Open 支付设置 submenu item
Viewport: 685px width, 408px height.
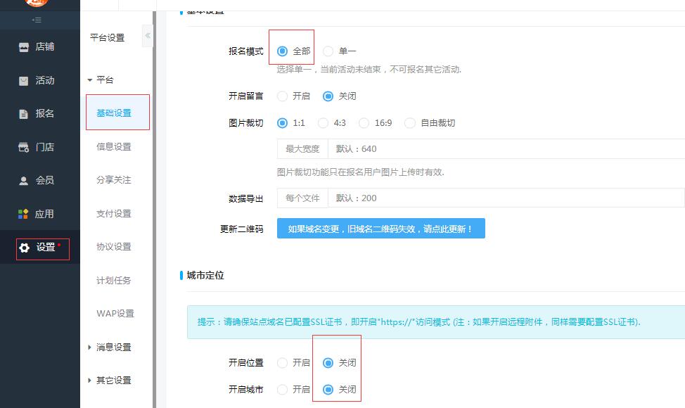114,214
